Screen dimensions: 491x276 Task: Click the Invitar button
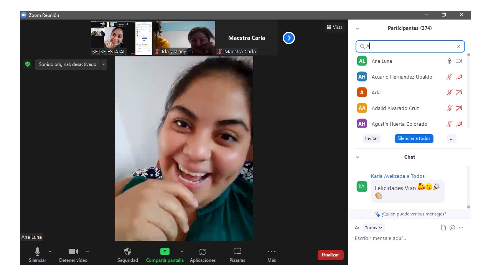click(371, 138)
